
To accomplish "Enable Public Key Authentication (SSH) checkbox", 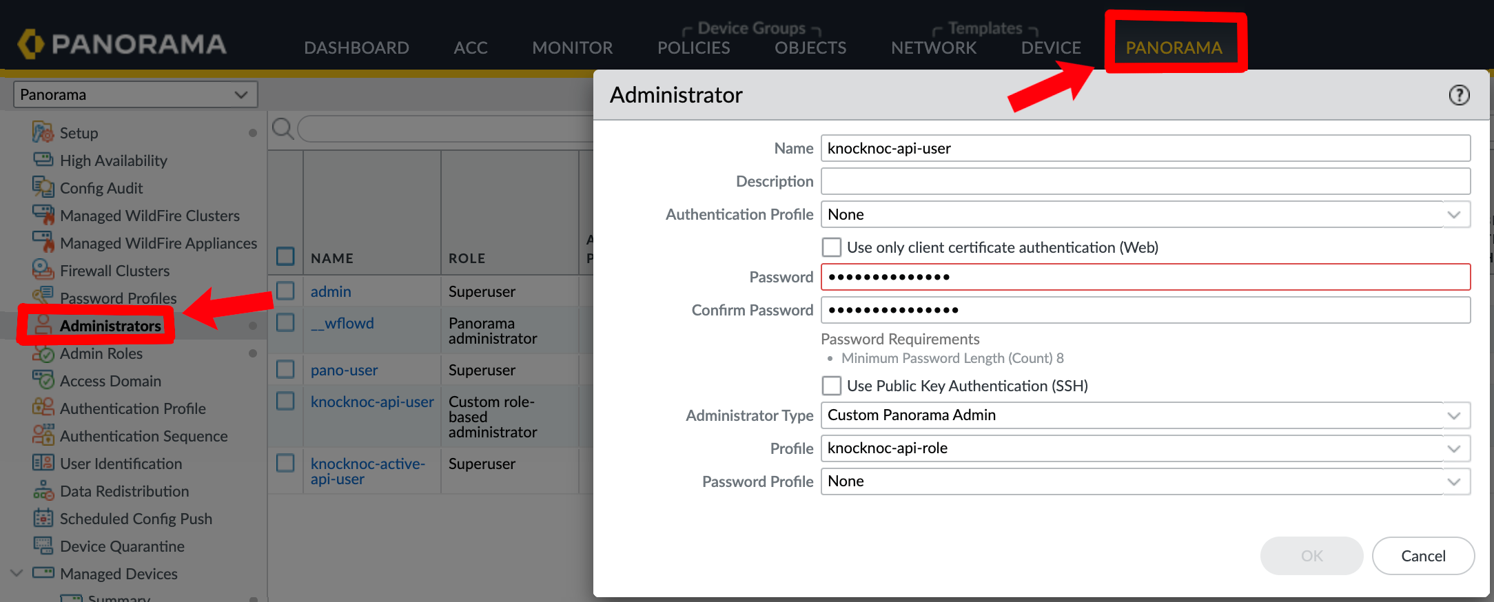I will point(832,386).
